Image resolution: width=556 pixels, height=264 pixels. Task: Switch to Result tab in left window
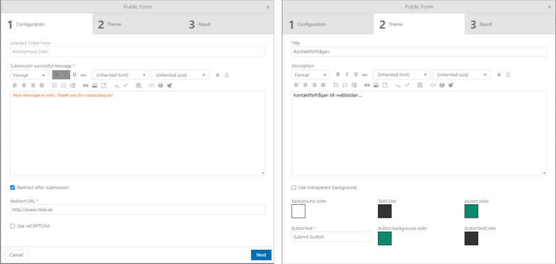[x=229, y=24]
